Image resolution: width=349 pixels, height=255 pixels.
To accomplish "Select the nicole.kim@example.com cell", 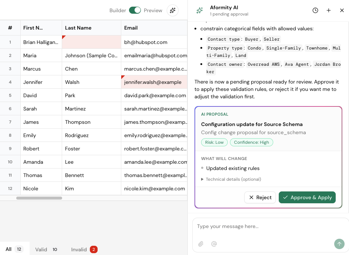I will (154, 188).
